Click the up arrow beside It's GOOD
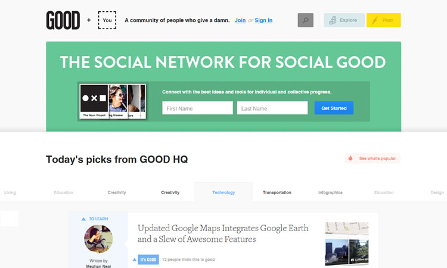 (x=134, y=260)
